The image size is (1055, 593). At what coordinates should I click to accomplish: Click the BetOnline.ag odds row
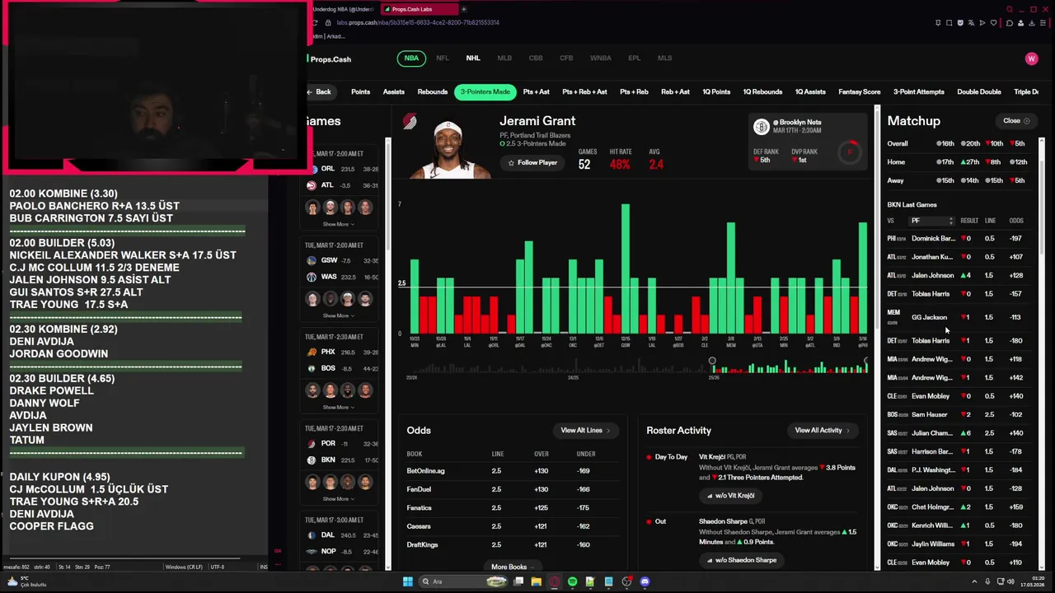(512, 471)
